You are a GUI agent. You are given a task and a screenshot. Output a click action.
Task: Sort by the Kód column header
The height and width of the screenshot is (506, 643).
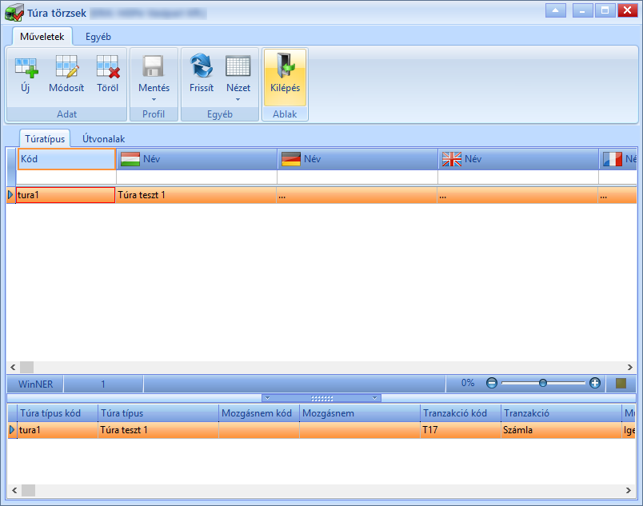[66, 159]
